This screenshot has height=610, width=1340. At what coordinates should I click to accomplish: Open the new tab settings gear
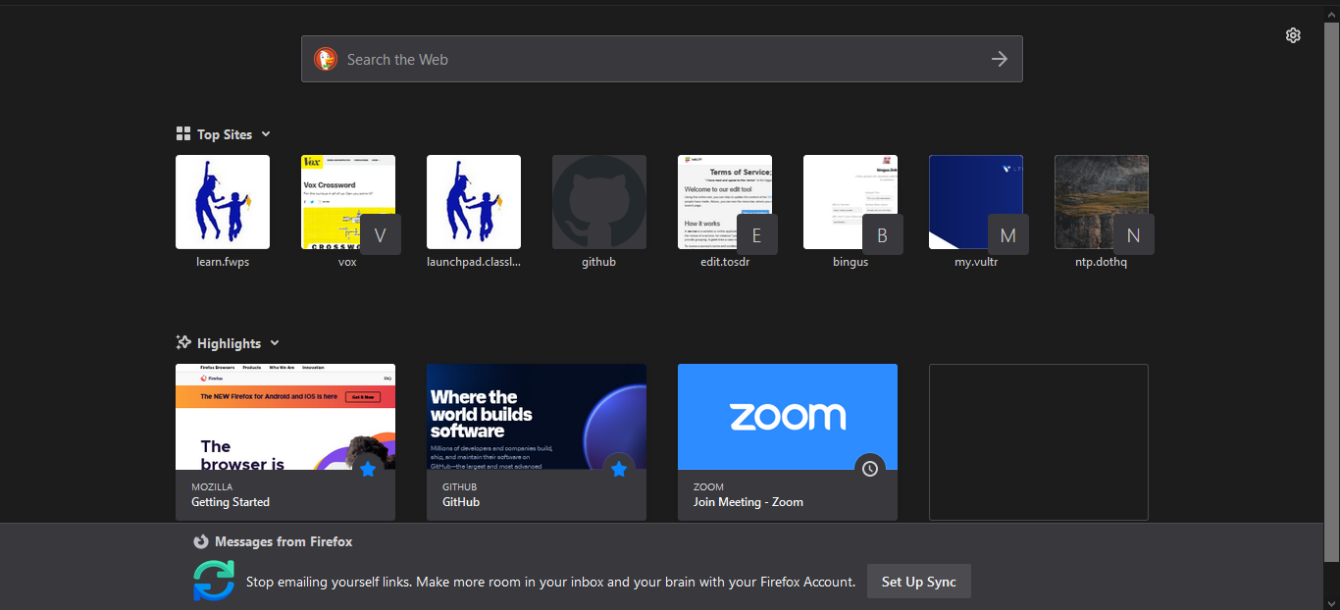(x=1293, y=35)
